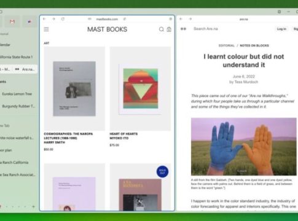Open pinned Gmail tab icon

(12, 21)
